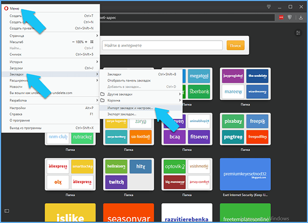The image size is (308, 223).
Task: Open the downloads icon in toolbar
Action: 301,18
